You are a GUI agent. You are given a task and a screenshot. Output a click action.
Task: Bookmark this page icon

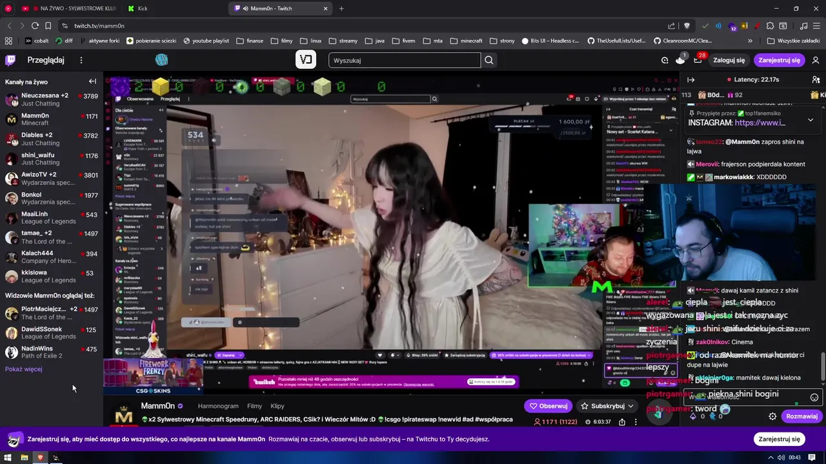(48, 26)
